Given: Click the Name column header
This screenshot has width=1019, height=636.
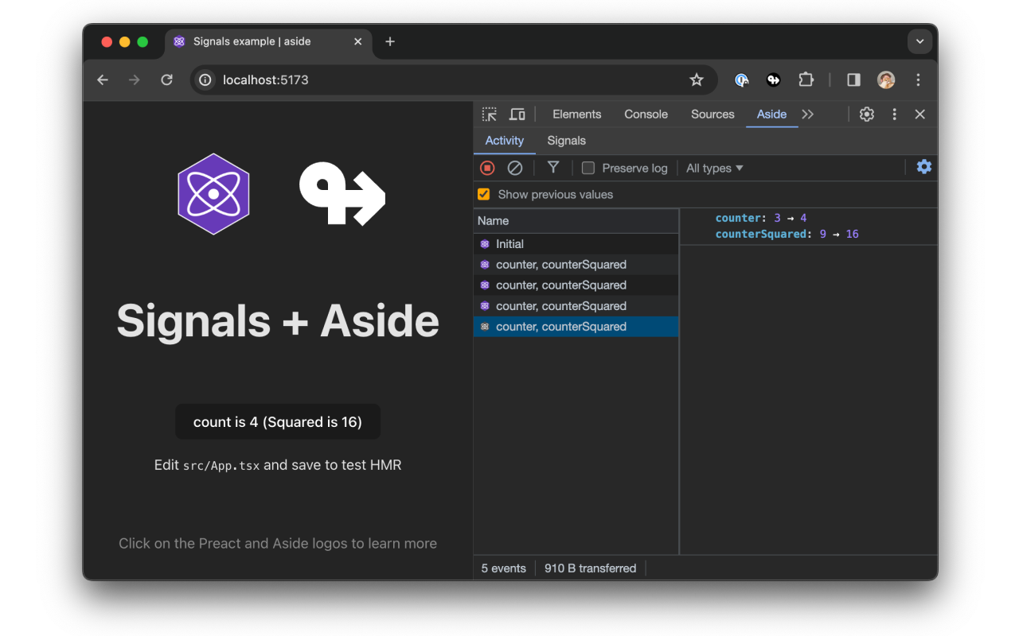Looking at the screenshot, I should tap(576, 221).
